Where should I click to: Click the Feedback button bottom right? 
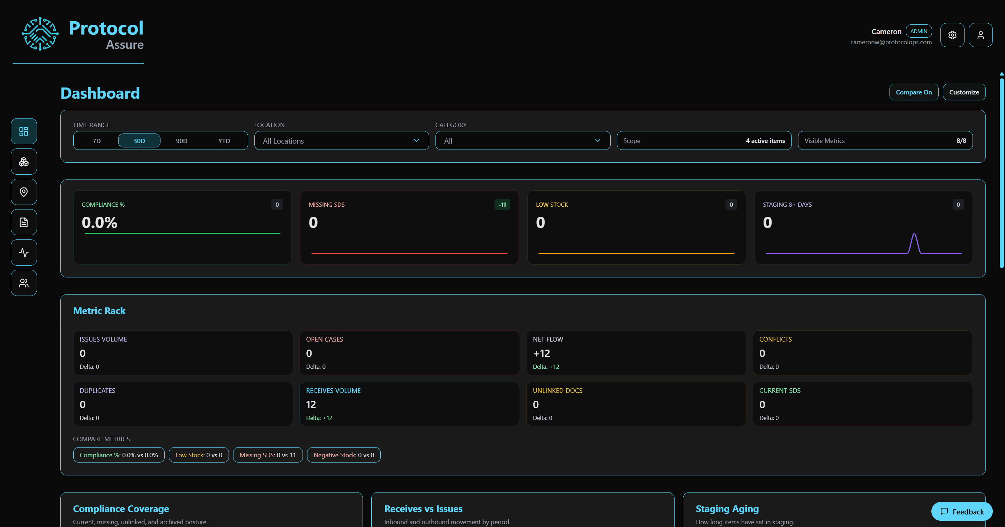962,511
